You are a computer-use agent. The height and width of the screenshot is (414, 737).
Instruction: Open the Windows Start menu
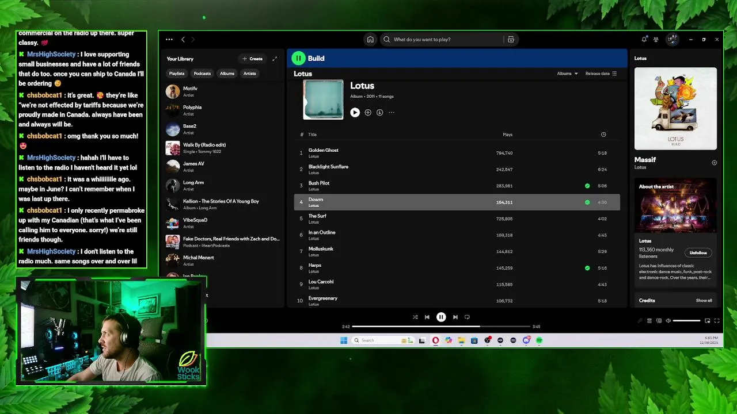[344, 340]
